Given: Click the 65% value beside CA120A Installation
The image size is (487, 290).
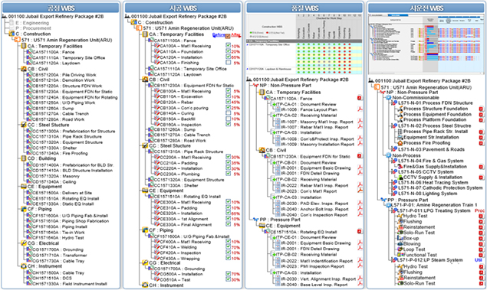Looking at the screenshot, I should pyautogui.click(x=235, y=57).
